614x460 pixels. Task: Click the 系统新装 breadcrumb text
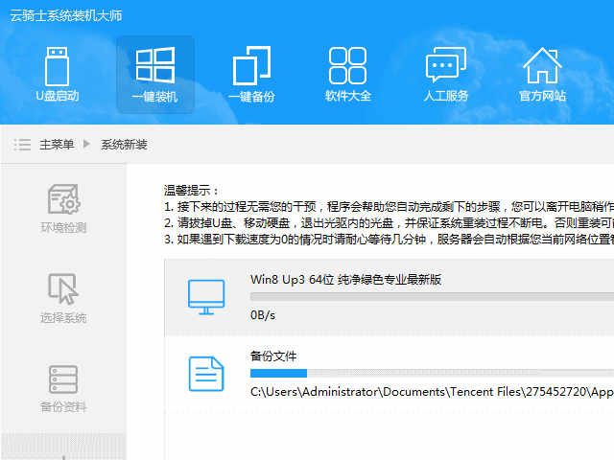coord(124,145)
